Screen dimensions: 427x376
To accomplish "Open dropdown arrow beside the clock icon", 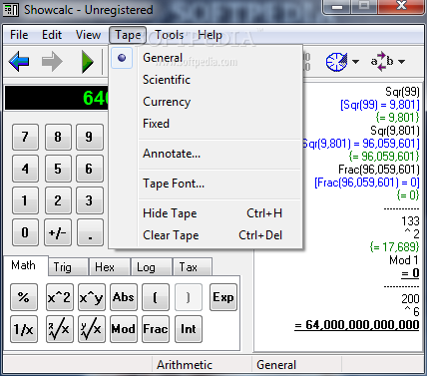I will pyautogui.click(x=355, y=62).
